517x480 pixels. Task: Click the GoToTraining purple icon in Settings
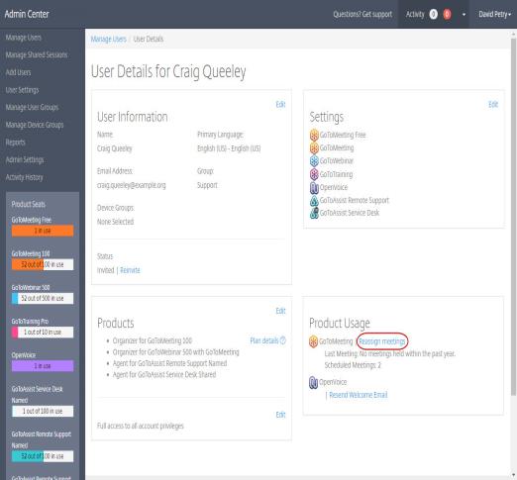coord(314,174)
